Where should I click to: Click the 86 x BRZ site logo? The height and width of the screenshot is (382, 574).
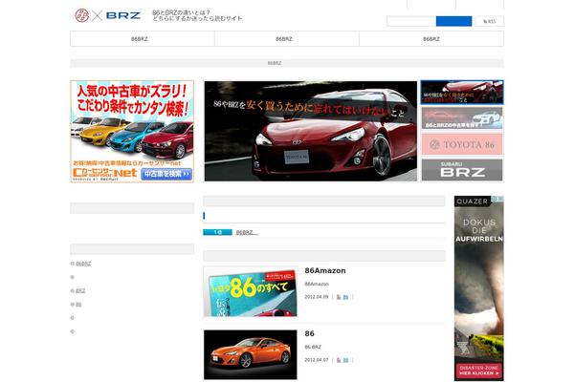pos(107,15)
